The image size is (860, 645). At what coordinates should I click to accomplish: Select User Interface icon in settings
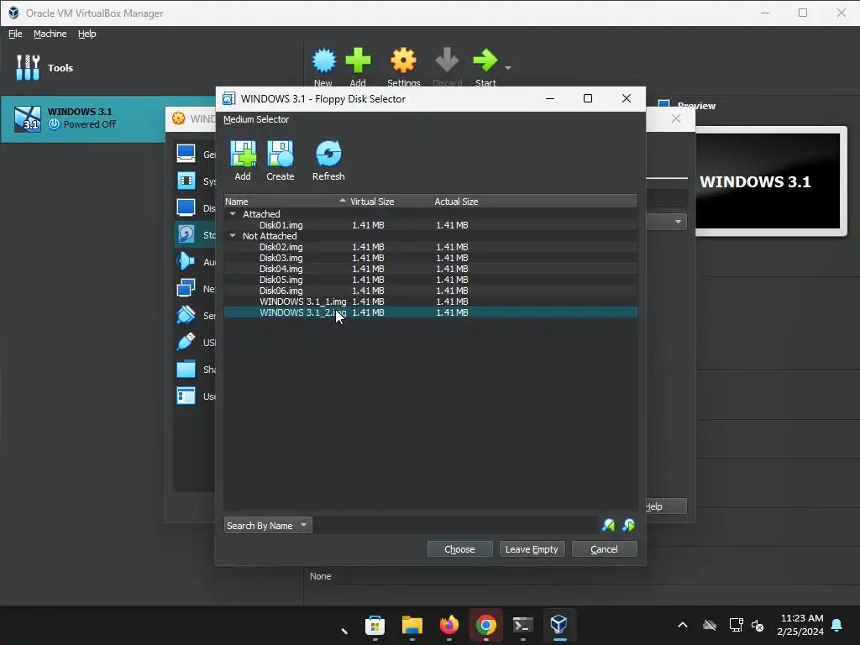tap(186, 396)
